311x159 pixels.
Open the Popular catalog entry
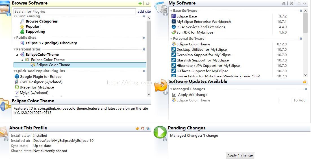(x=32, y=26)
